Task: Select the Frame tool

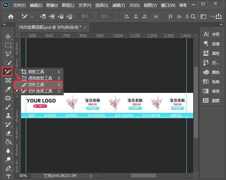Action: [x=8, y=80]
